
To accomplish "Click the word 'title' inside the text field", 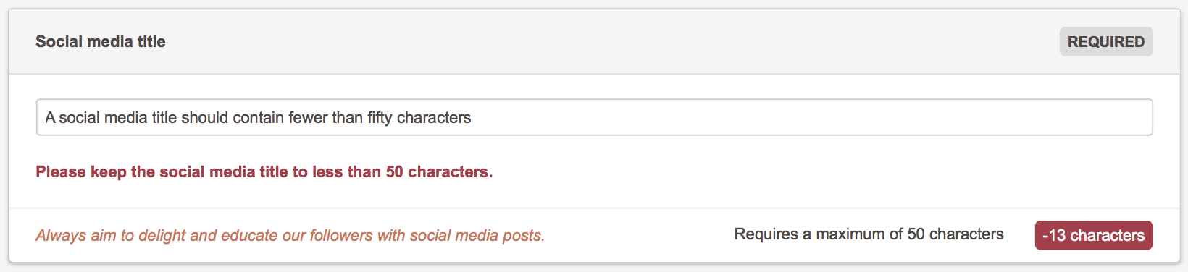I will [164, 118].
